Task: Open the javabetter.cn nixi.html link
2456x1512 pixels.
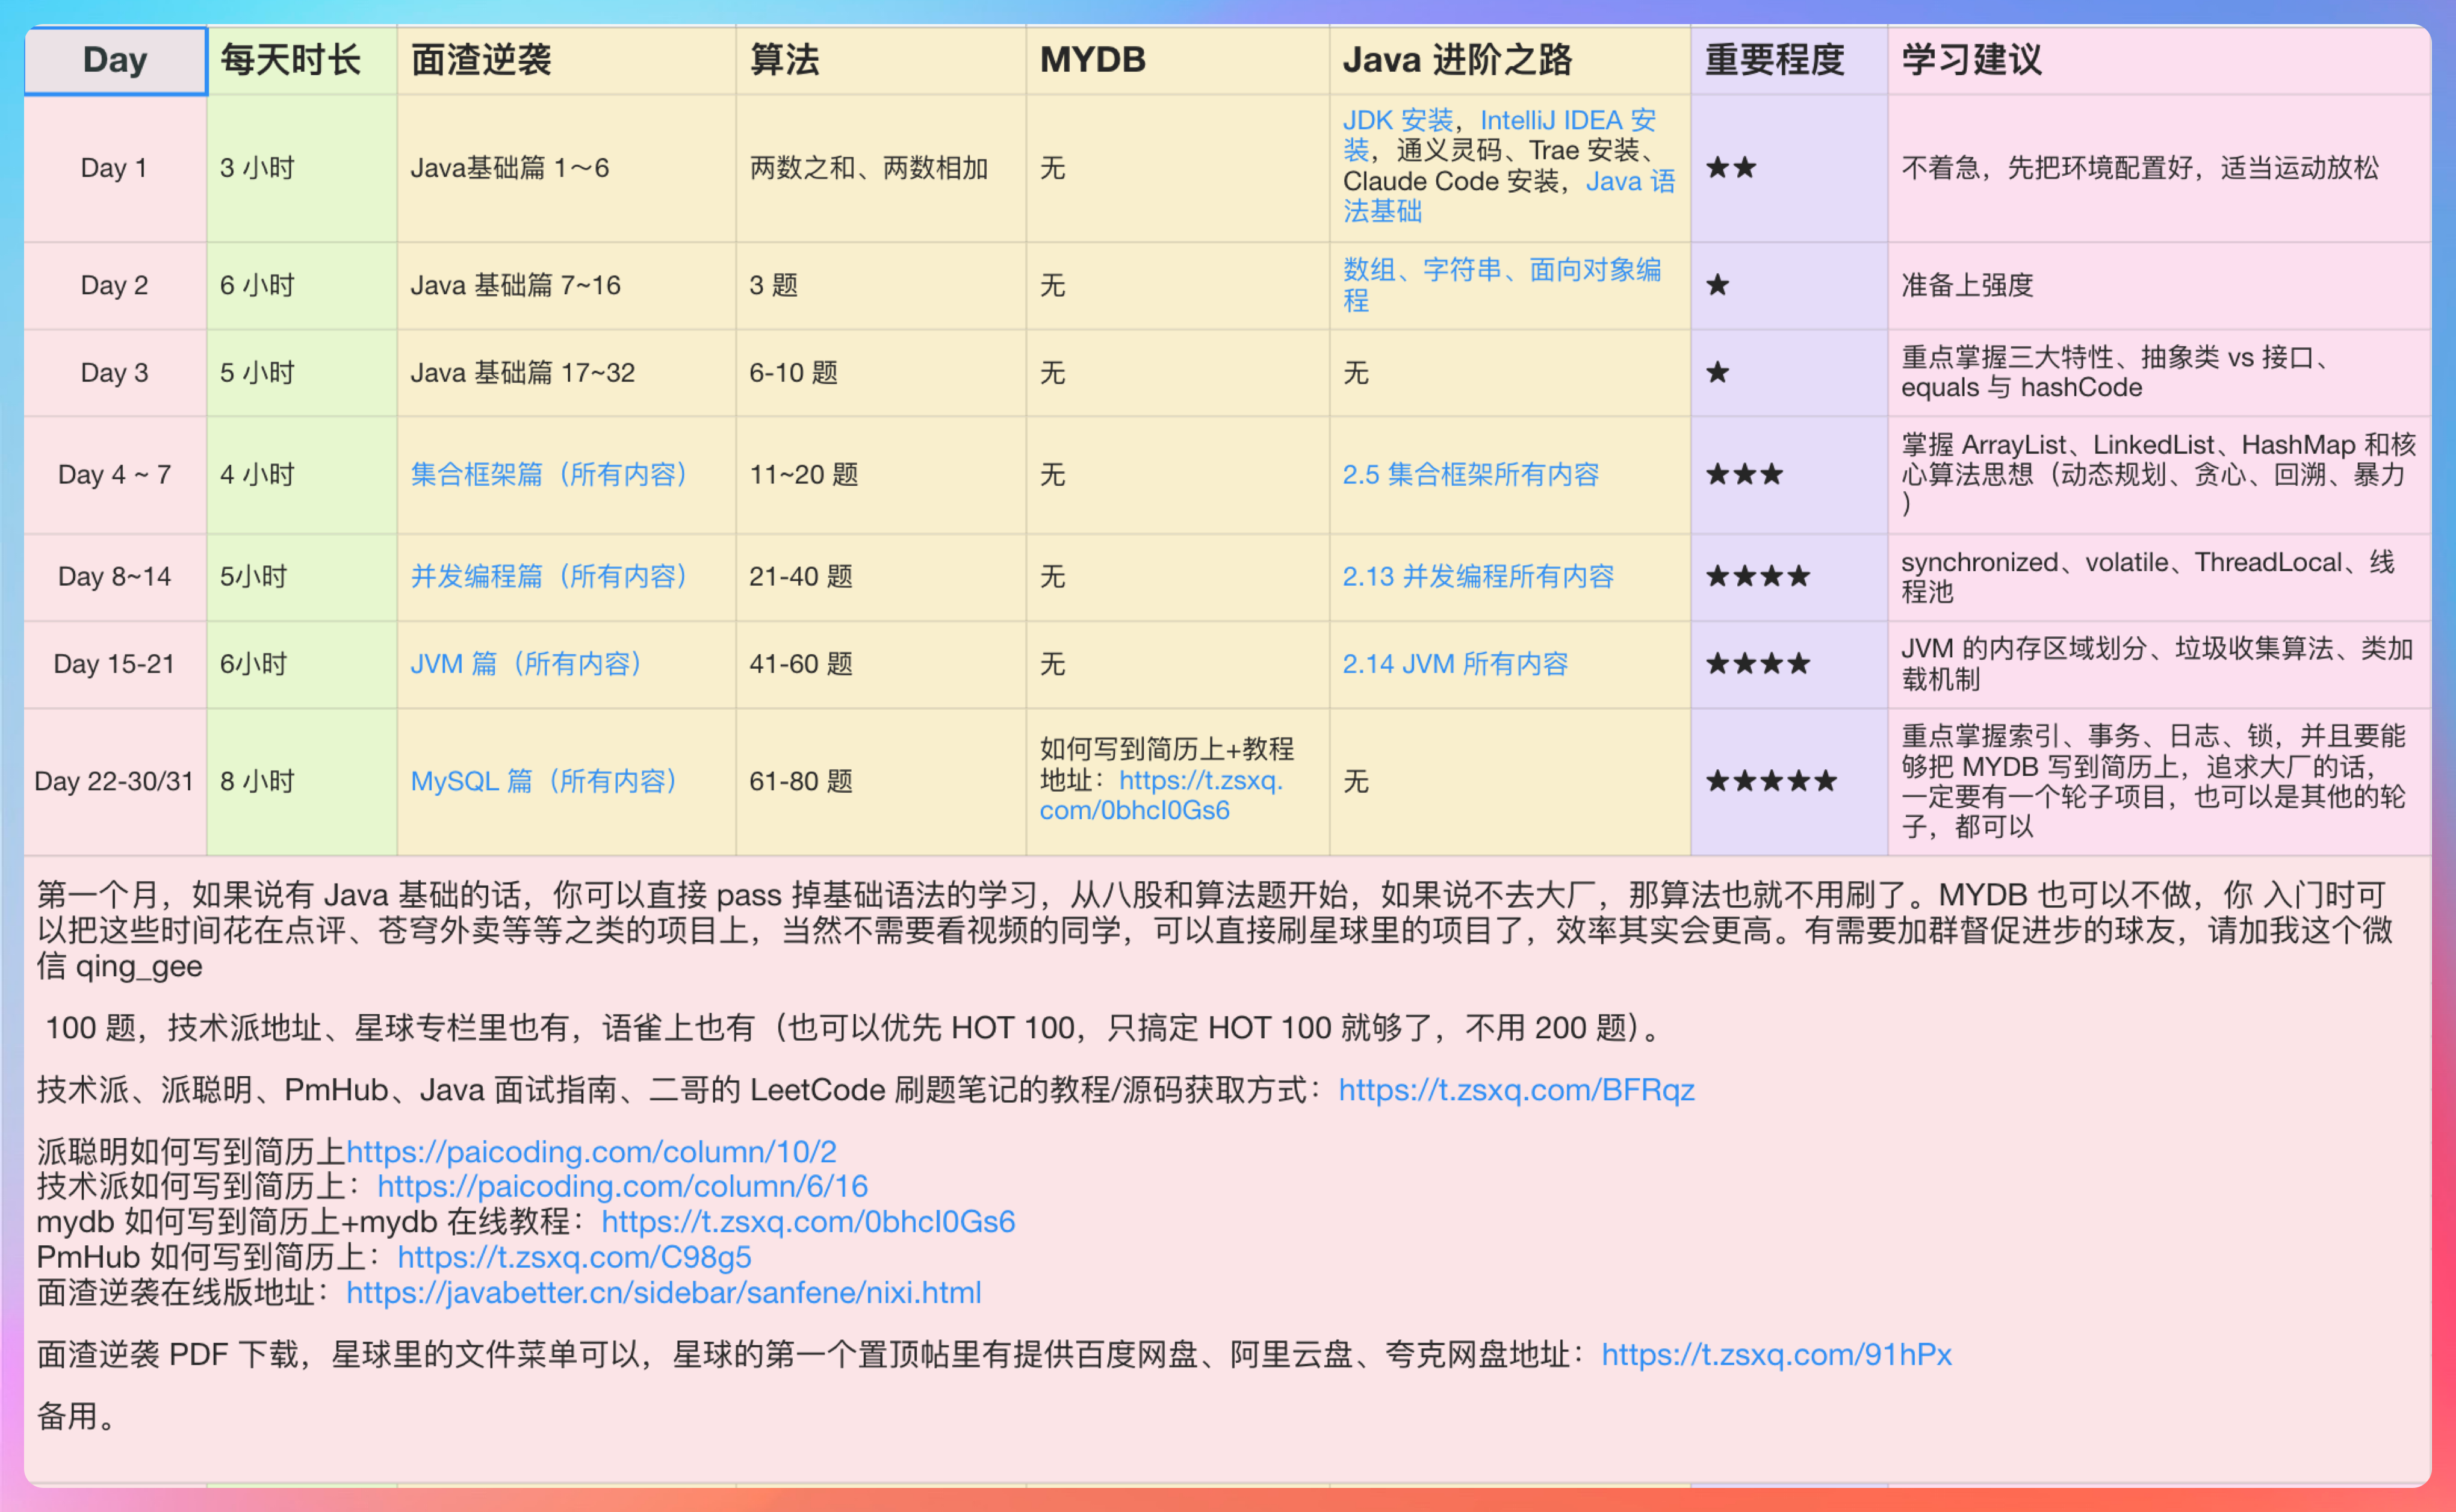Action: click(663, 1293)
